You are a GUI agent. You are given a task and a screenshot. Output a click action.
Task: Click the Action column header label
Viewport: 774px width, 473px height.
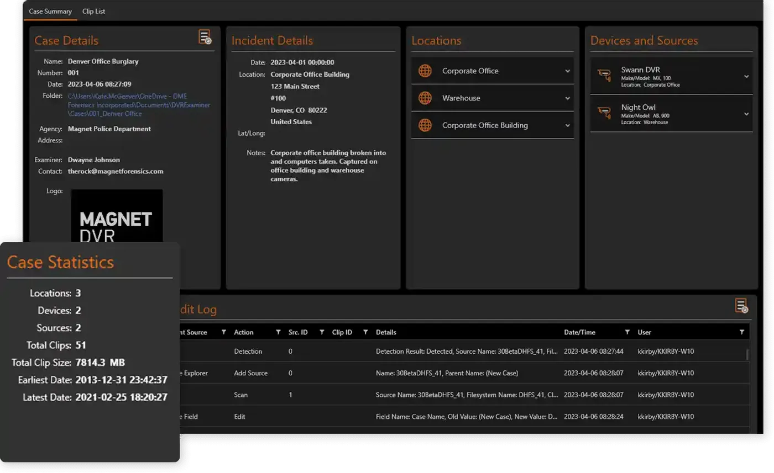244,332
